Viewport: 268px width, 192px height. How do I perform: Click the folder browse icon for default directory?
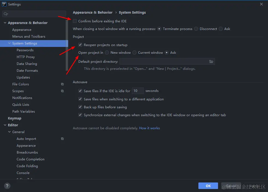tap(211, 61)
